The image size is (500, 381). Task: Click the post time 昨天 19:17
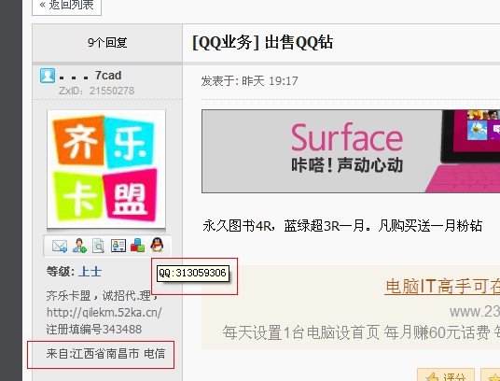[x=270, y=81]
